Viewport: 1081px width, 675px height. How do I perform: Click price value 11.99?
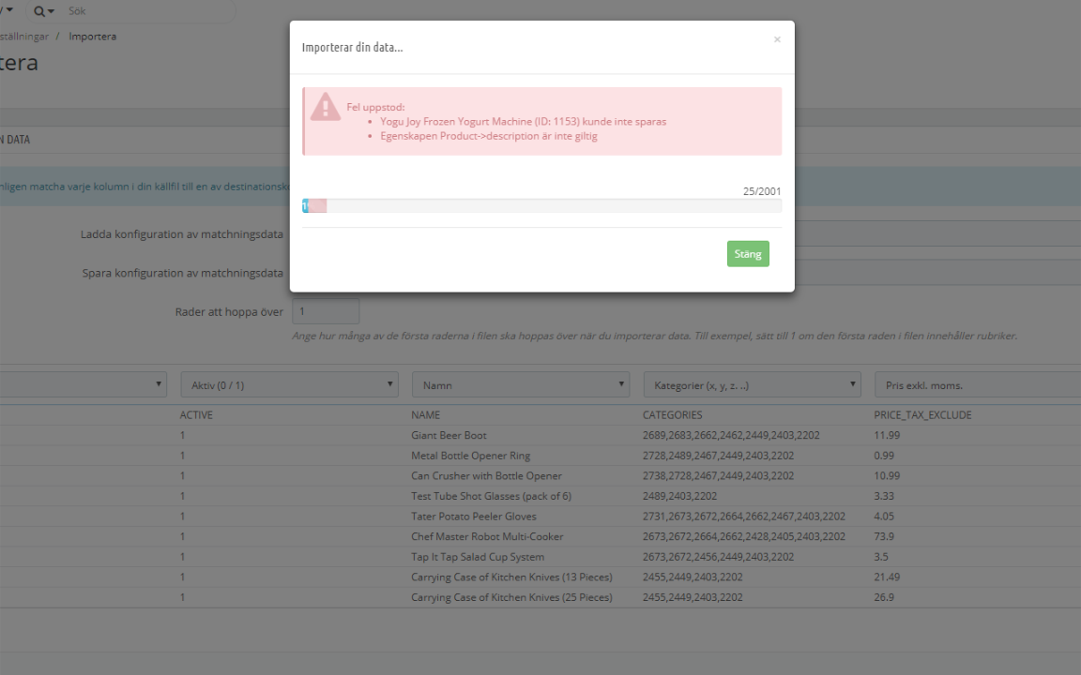(888, 435)
